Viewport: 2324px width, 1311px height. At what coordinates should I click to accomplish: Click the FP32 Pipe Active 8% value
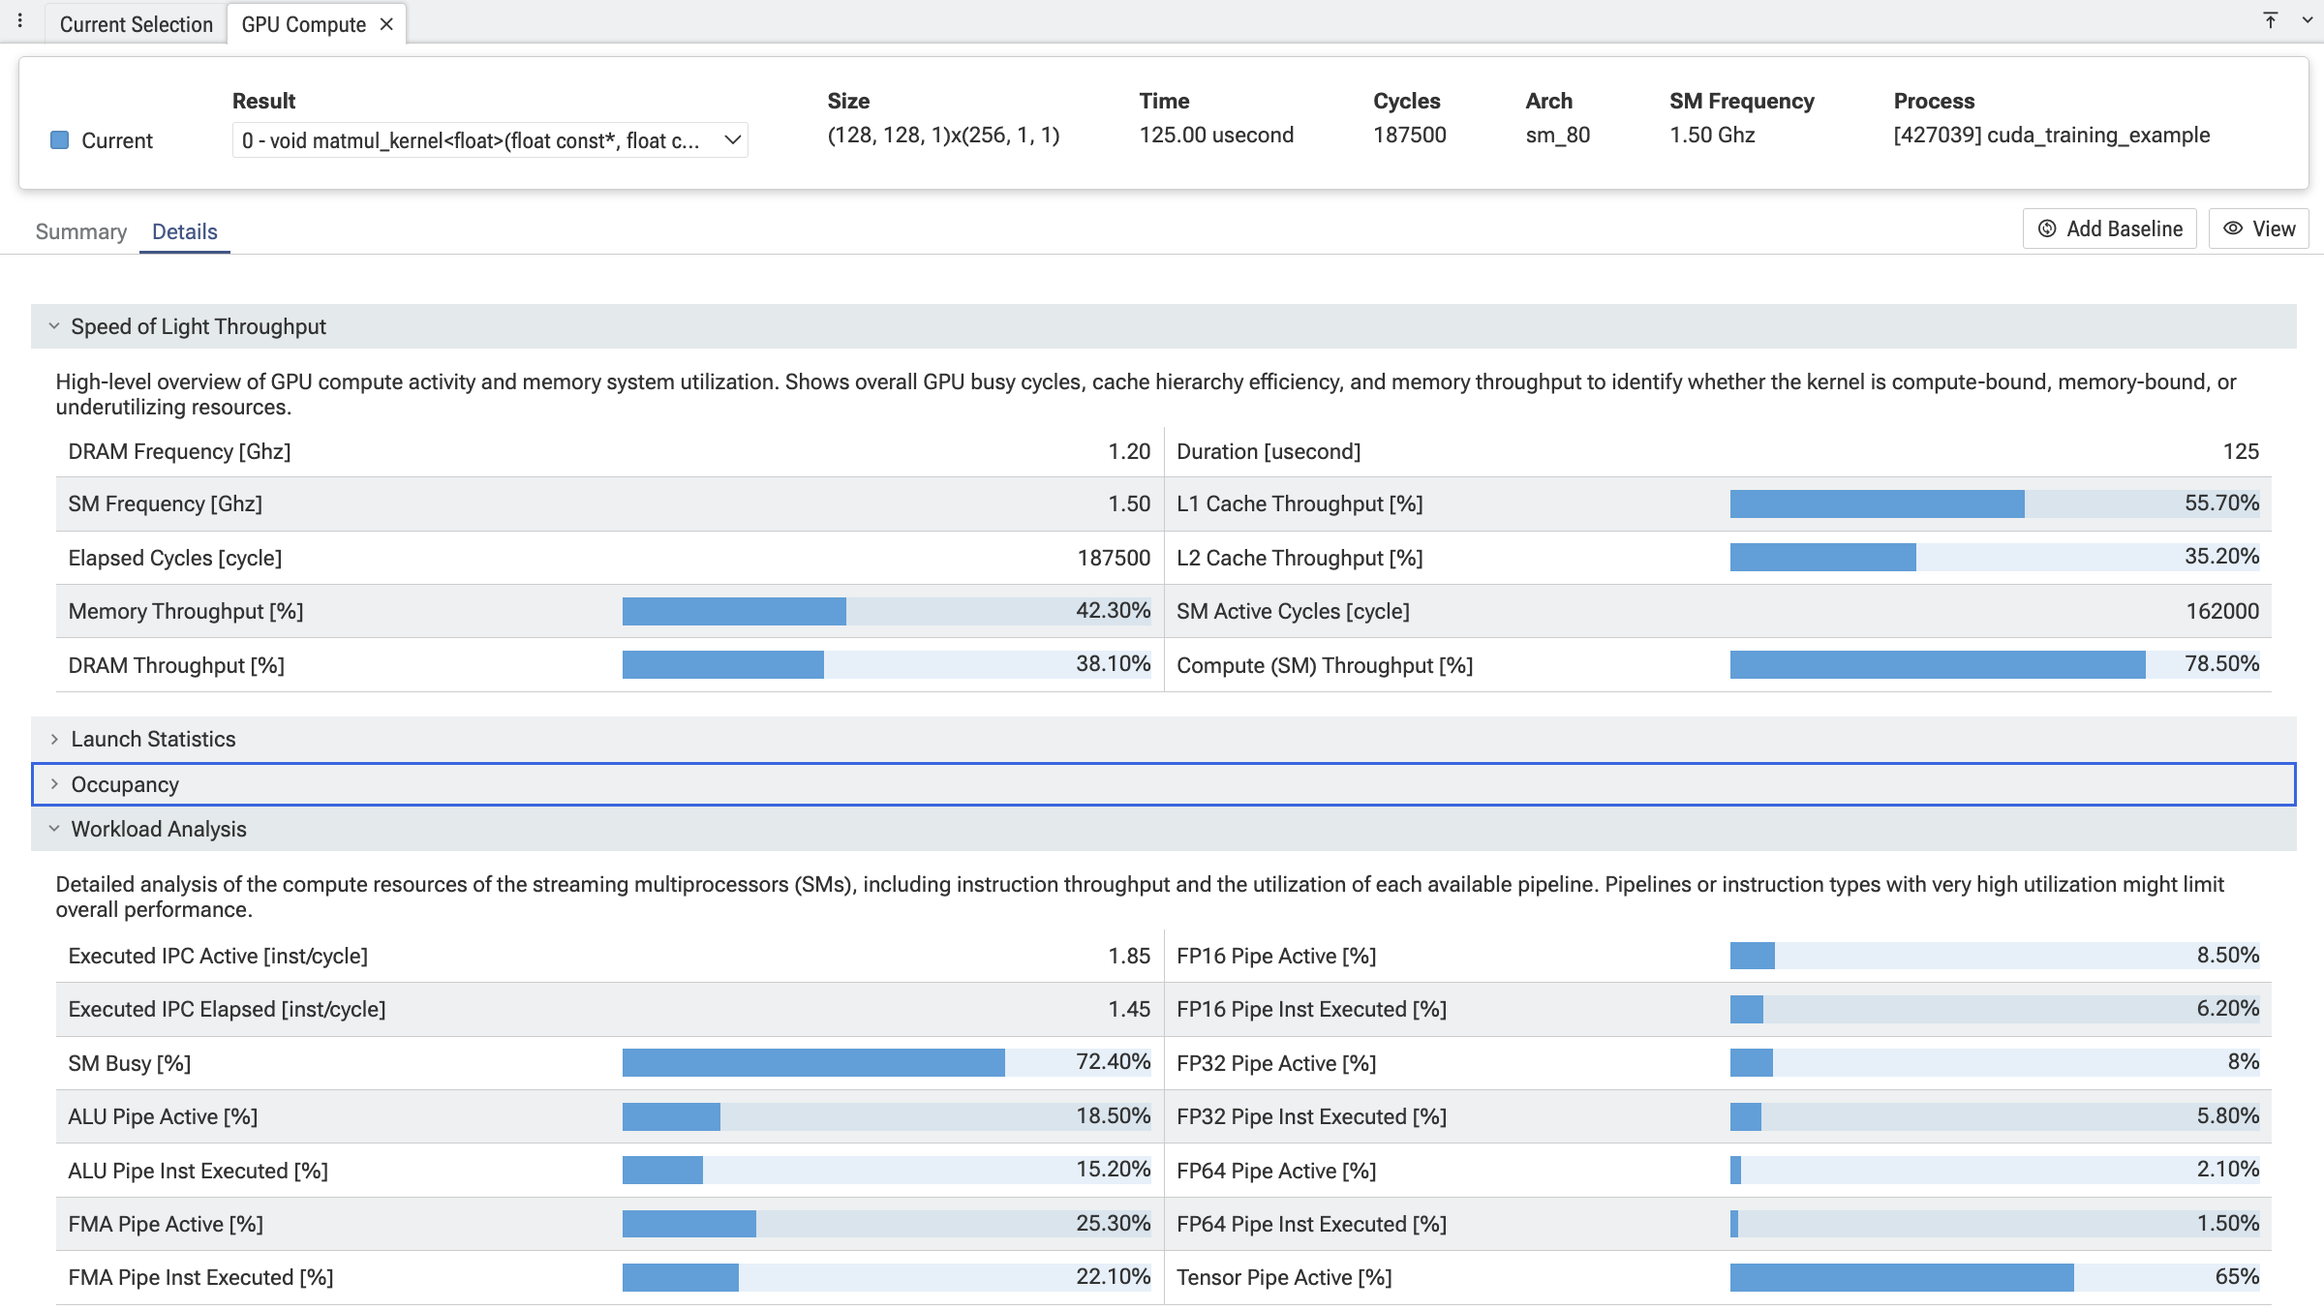tap(2244, 1062)
